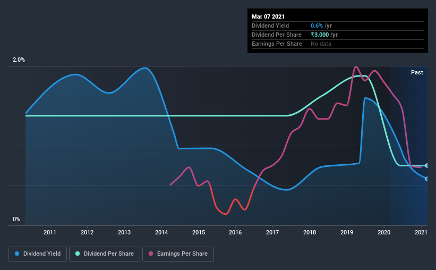Image resolution: width=436 pixels, height=270 pixels.
Task: Click the blue Dividend Yield legend dot
Action: tap(18, 254)
